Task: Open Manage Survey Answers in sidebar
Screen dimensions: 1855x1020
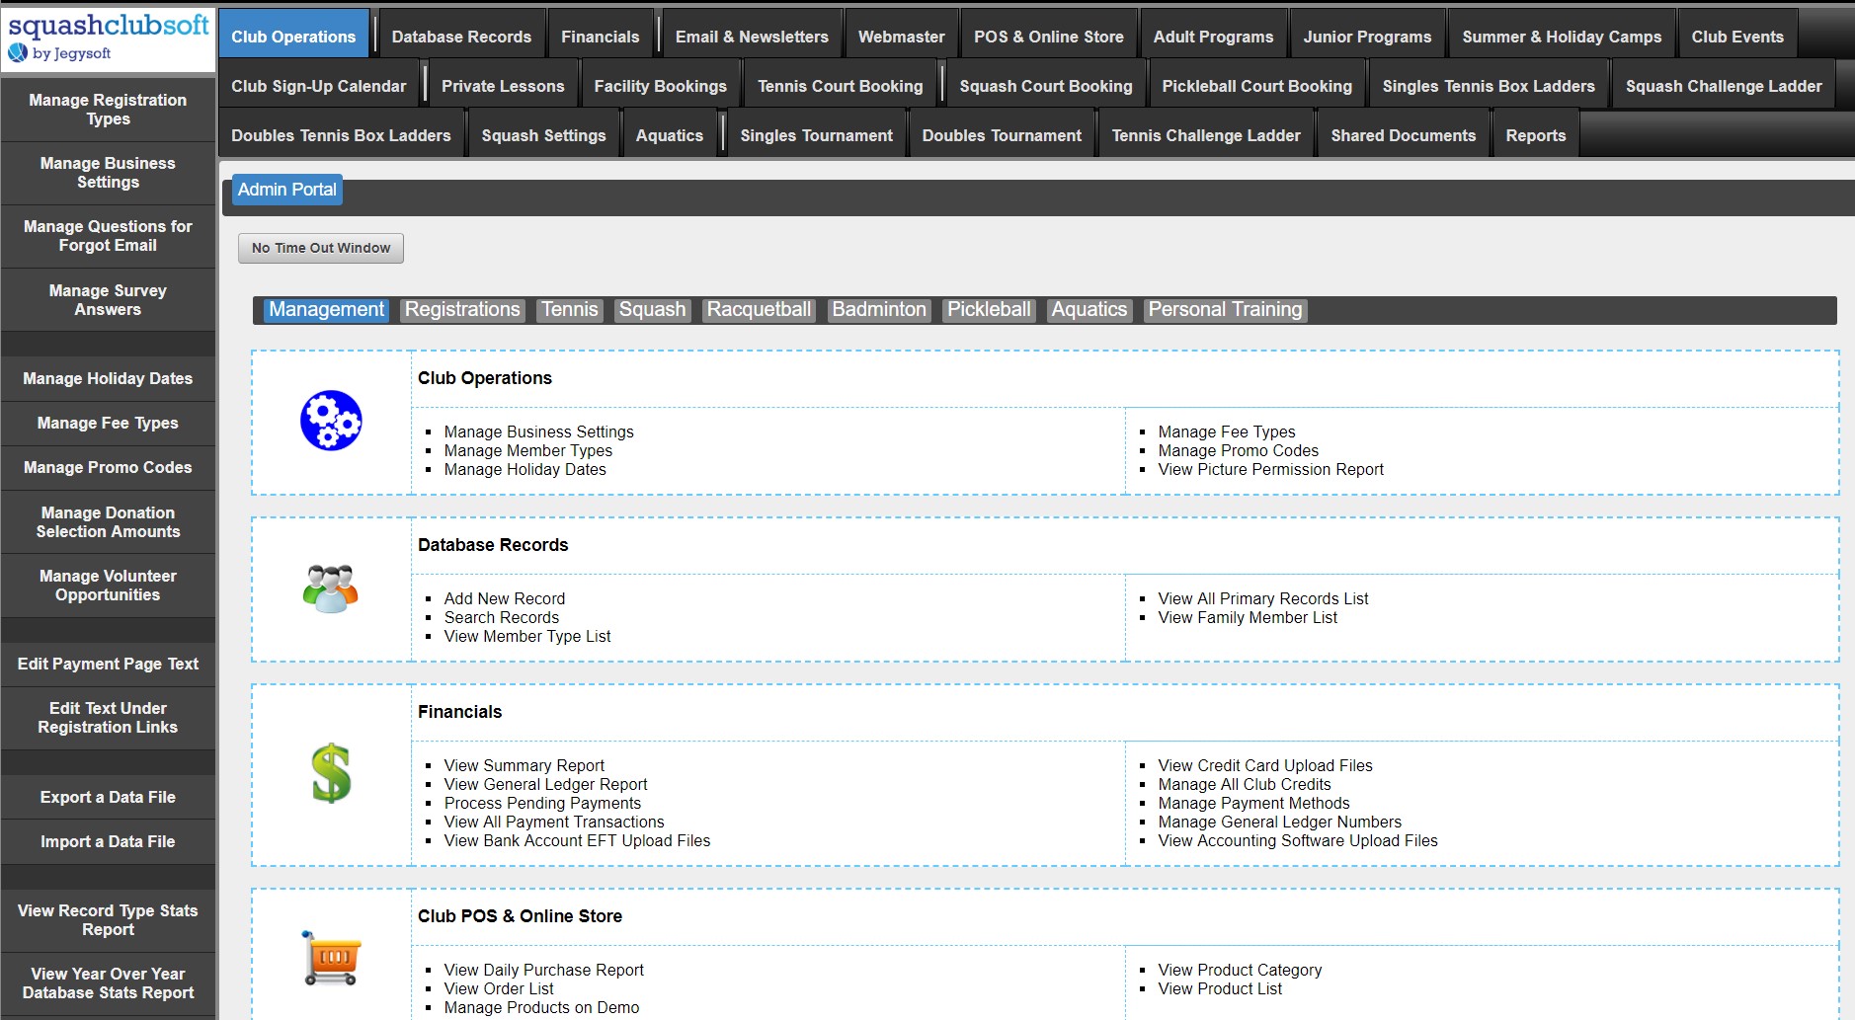Action: pos(108,300)
